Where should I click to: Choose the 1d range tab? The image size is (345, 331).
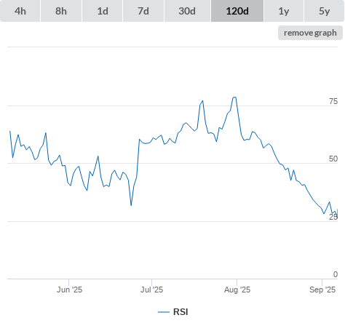103,11
